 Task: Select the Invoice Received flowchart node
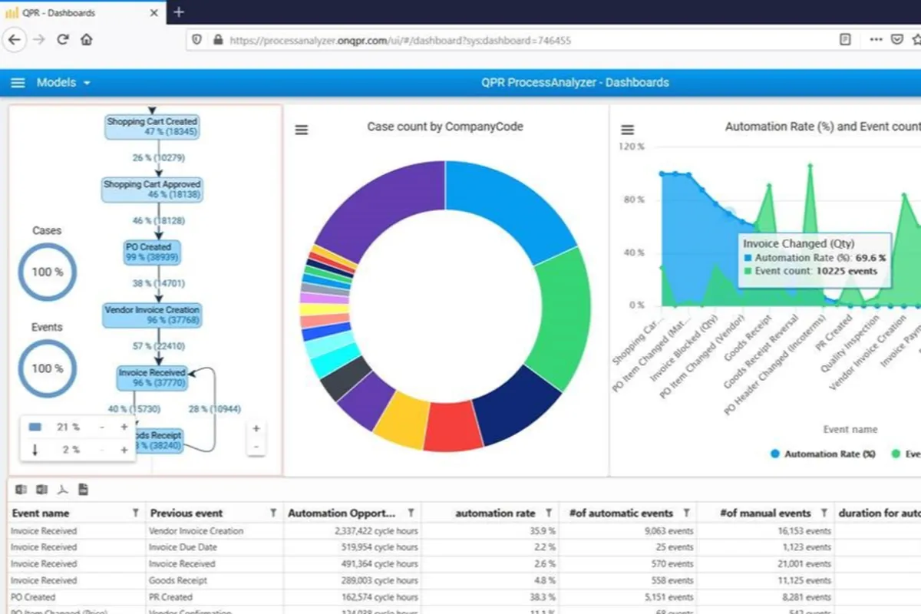point(152,378)
